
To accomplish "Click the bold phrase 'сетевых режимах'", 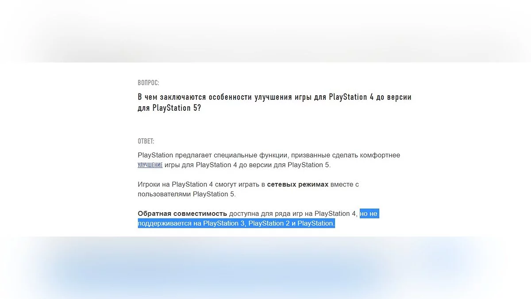I will [x=298, y=184].
